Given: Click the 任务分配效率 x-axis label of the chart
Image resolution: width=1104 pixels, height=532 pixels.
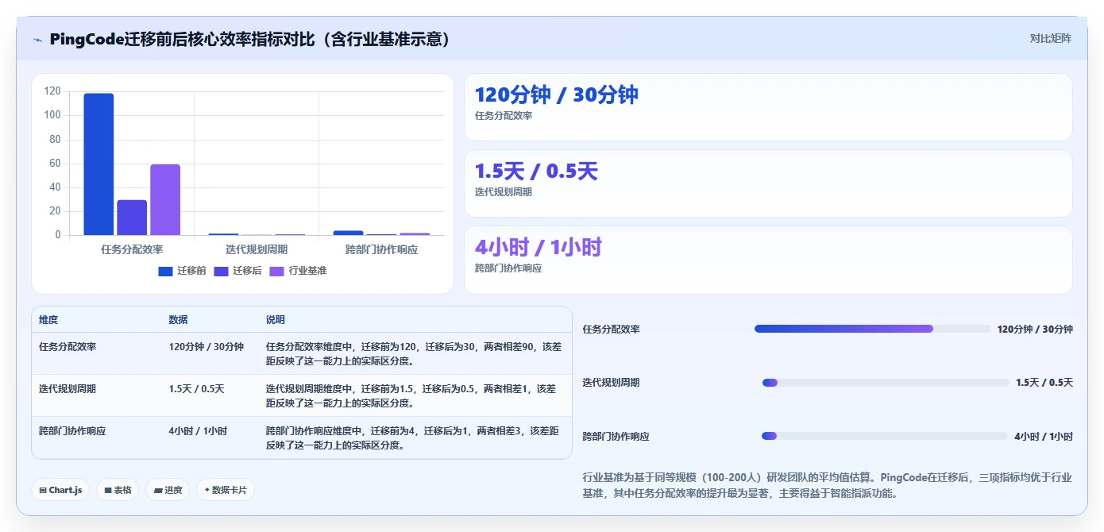Looking at the screenshot, I should (132, 249).
